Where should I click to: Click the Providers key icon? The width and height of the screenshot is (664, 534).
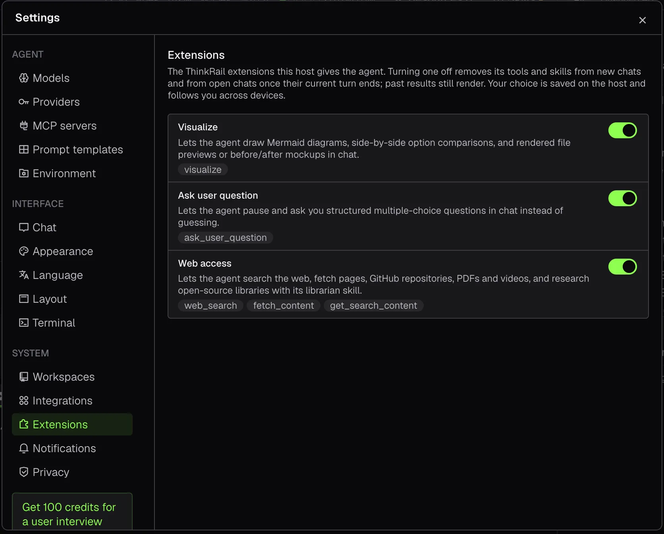click(24, 102)
